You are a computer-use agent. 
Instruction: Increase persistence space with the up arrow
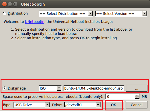click(x=137, y=95)
